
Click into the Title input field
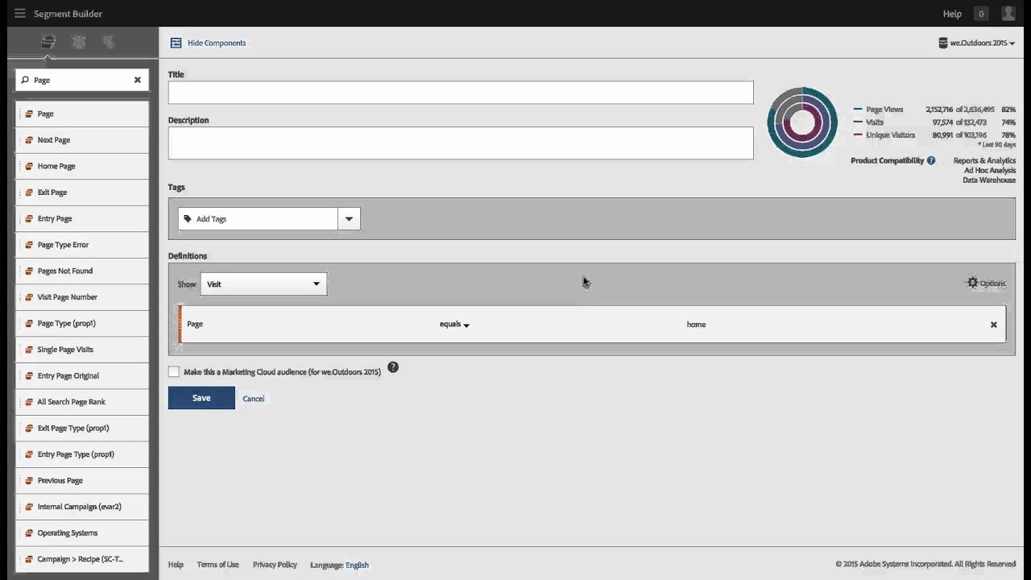pos(461,92)
